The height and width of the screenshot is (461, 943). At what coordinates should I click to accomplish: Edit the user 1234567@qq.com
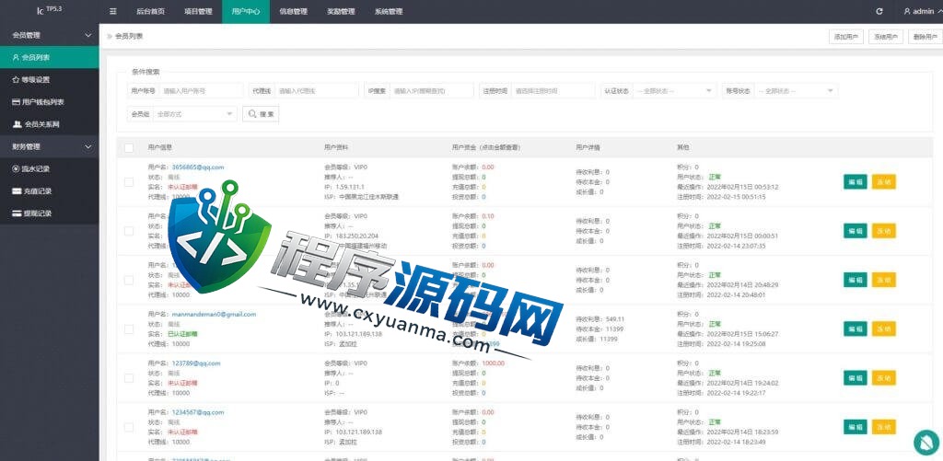[x=856, y=427]
